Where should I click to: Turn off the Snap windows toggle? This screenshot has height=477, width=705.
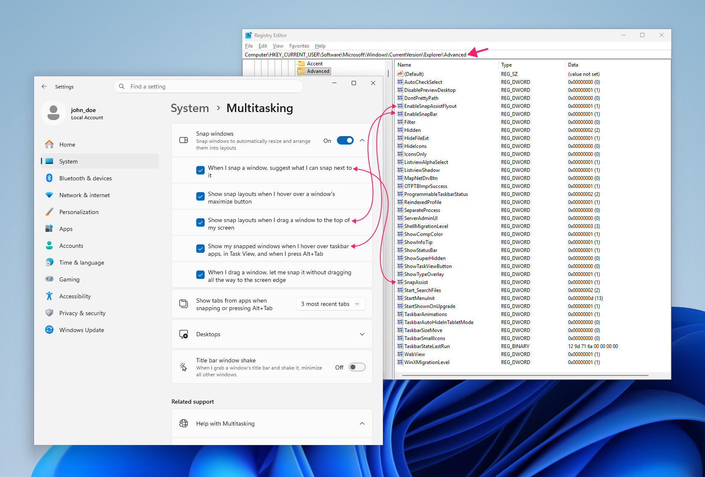(345, 141)
